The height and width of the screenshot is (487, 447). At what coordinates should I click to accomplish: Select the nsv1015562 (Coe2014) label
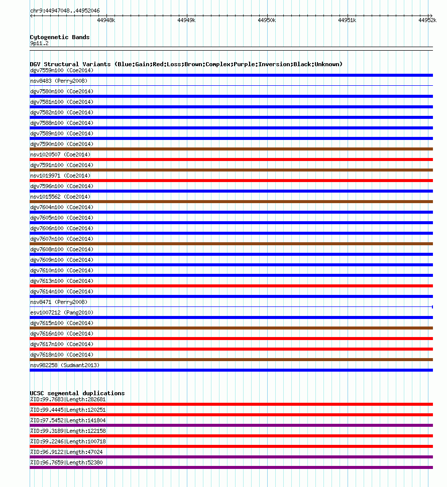[60, 197]
